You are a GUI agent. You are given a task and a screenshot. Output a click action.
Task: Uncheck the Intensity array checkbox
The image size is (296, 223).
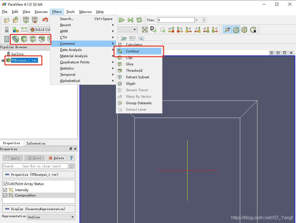click(5, 190)
